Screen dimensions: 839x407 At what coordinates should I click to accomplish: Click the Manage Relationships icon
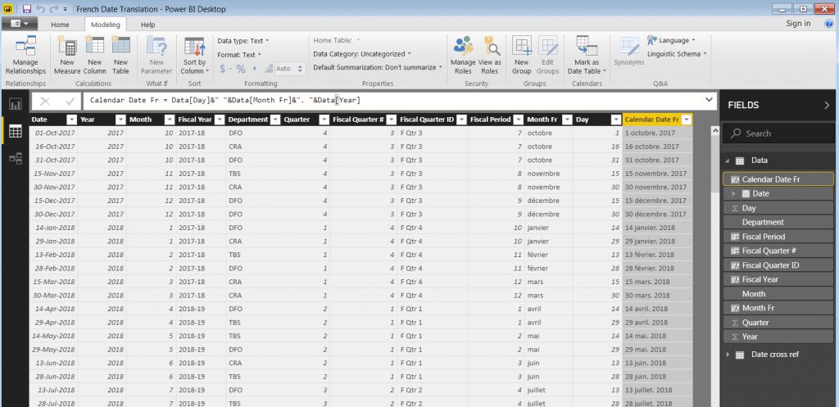25,47
